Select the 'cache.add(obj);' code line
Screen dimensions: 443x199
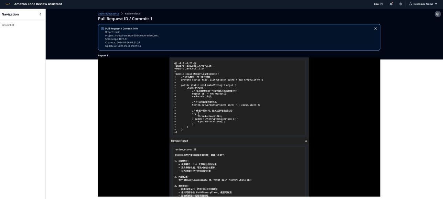pos(202,97)
